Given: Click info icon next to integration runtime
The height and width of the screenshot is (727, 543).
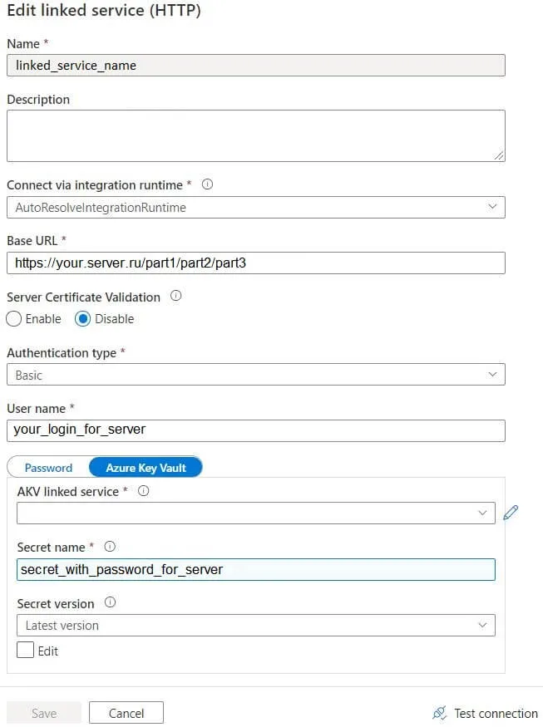Looking at the screenshot, I should click(207, 184).
